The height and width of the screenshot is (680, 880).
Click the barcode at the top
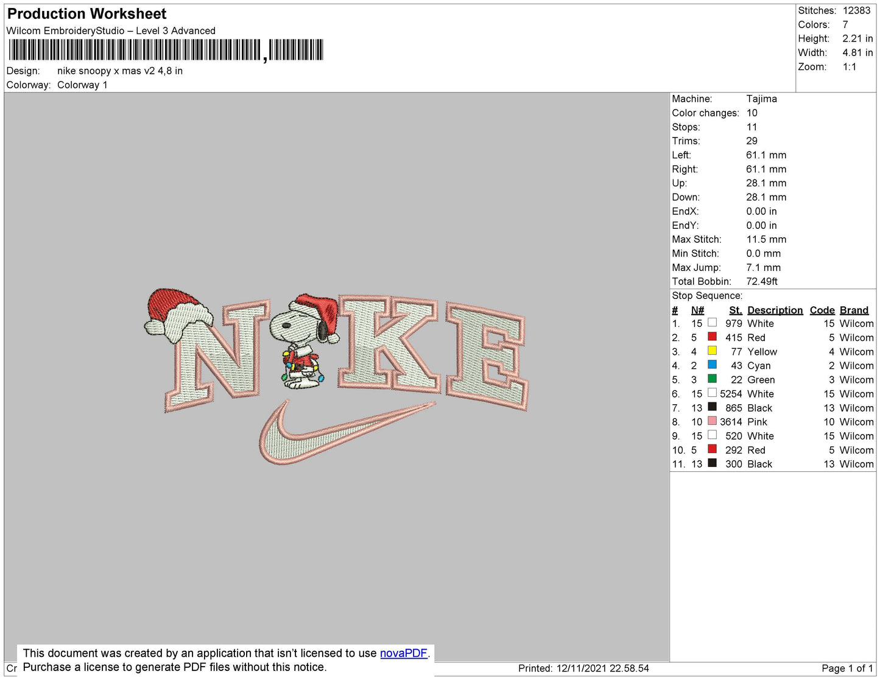click(x=166, y=50)
